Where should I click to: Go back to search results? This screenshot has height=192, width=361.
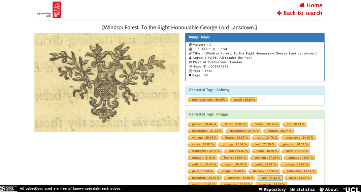point(299,13)
